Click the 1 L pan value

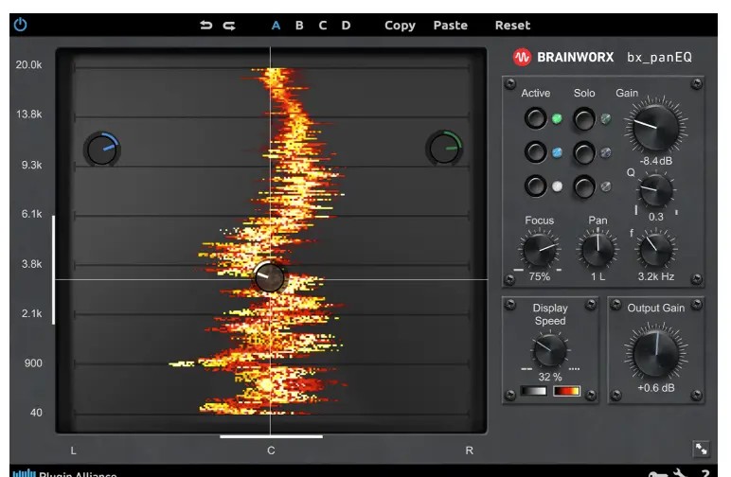(x=598, y=276)
